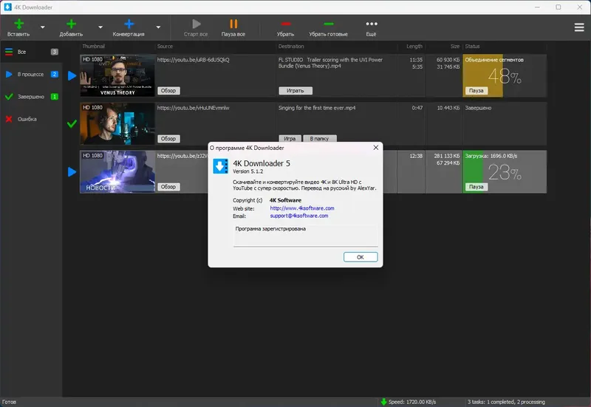The height and width of the screenshot is (407, 591).
Task: Click OK in the About dialog
Action: [x=361, y=257]
